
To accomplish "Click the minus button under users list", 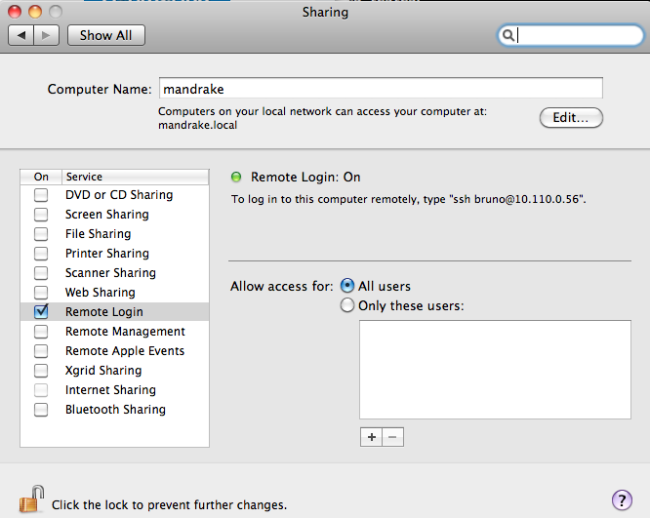I will [392, 437].
